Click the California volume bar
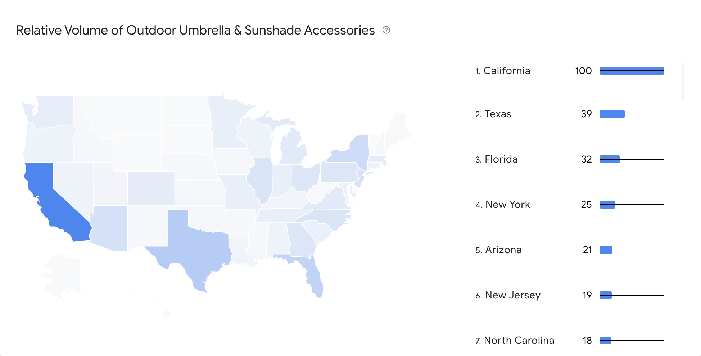The height and width of the screenshot is (356, 701). pyautogui.click(x=632, y=71)
